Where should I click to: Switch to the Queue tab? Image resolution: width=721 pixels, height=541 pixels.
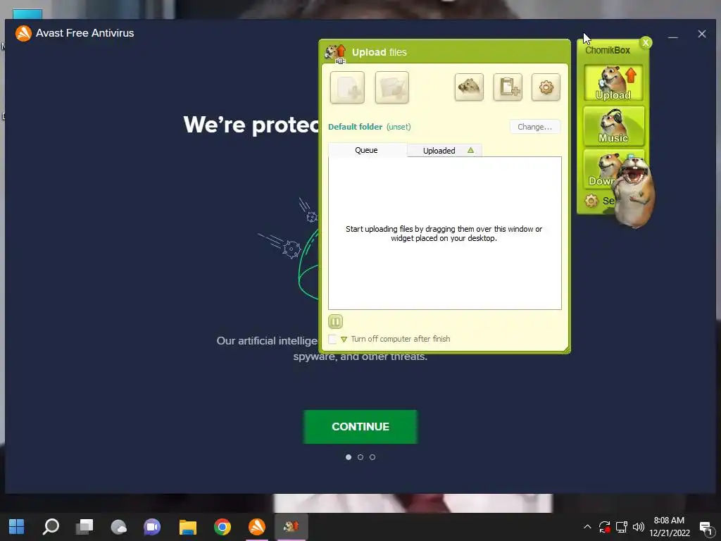coord(367,150)
